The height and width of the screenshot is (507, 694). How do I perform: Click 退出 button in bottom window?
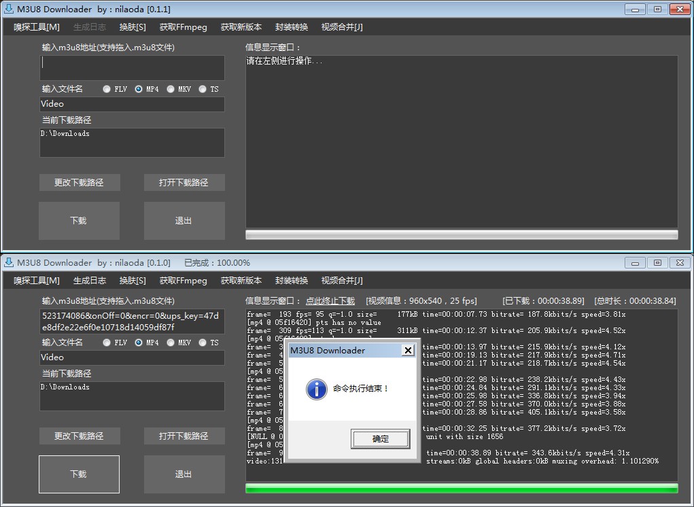click(184, 474)
